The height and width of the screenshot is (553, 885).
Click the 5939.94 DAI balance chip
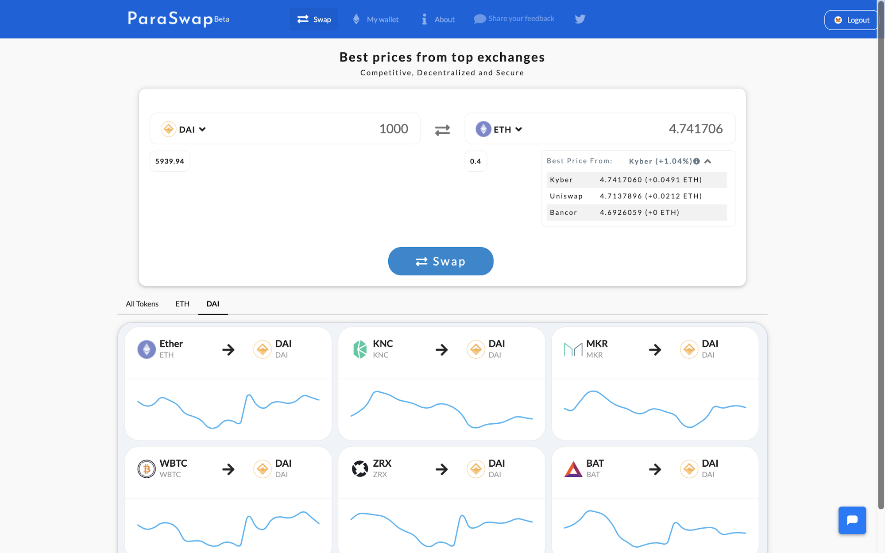170,161
